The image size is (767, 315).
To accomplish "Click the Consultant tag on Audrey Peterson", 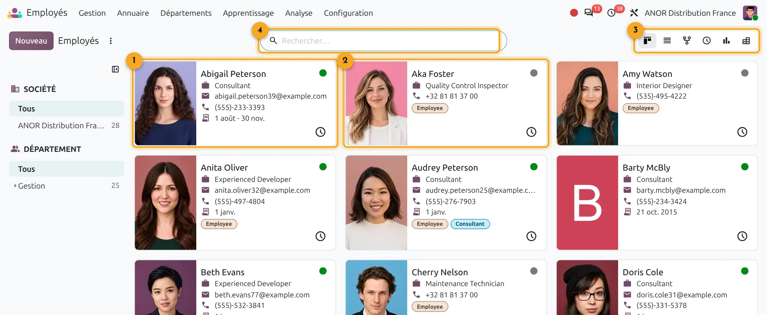I will (x=470, y=224).
